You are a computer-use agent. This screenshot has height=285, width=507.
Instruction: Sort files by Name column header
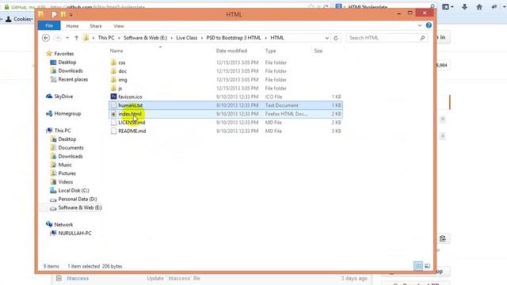tap(116, 51)
